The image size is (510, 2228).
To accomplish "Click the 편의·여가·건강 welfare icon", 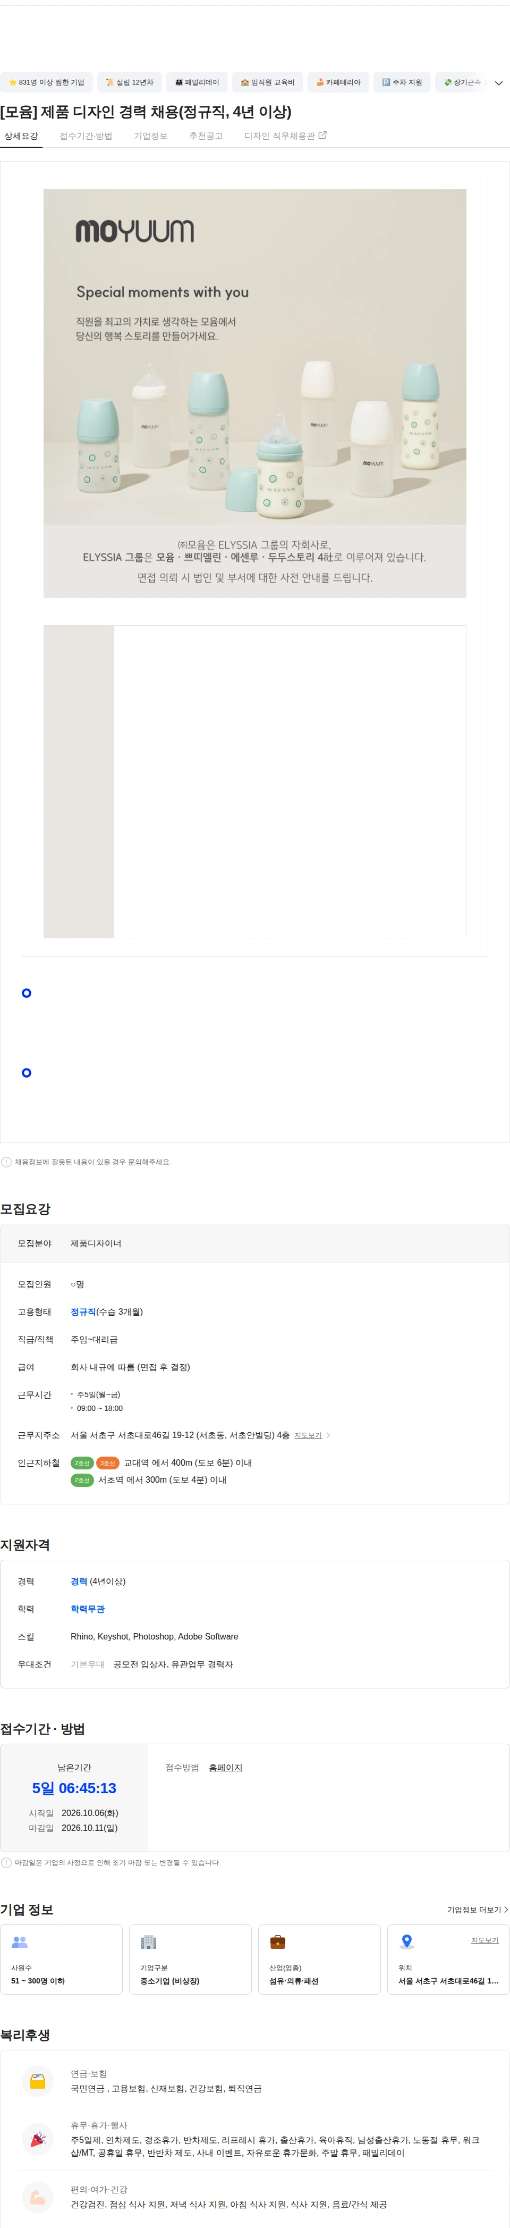I will tap(37, 2197).
